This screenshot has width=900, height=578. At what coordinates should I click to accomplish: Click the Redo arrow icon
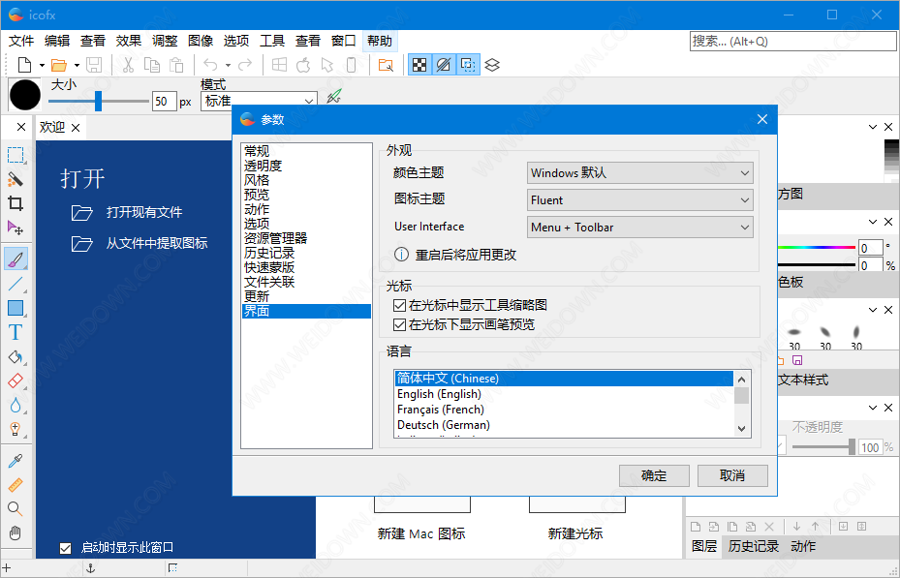coord(245,65)
